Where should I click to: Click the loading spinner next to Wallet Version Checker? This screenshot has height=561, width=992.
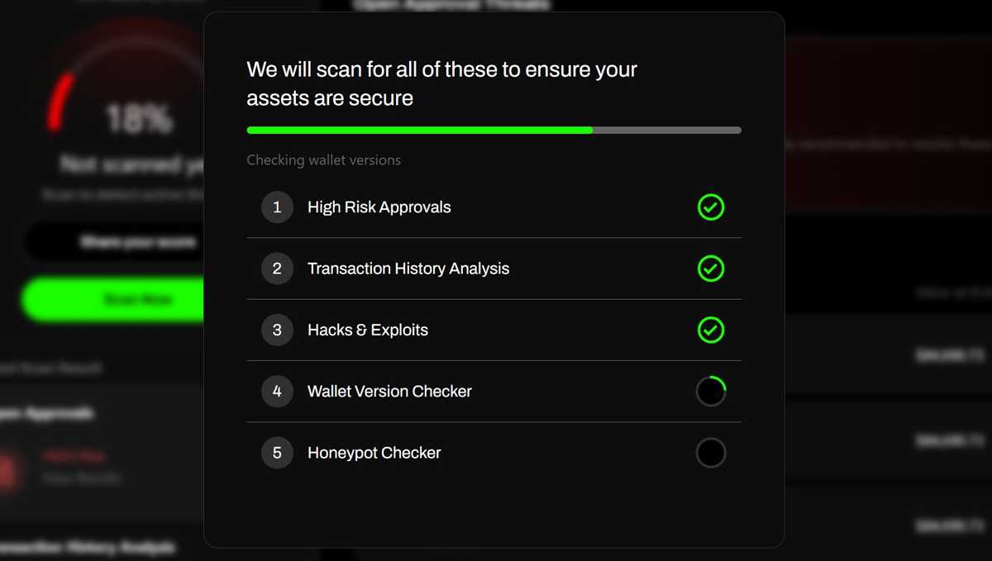[x=711, y=391]
